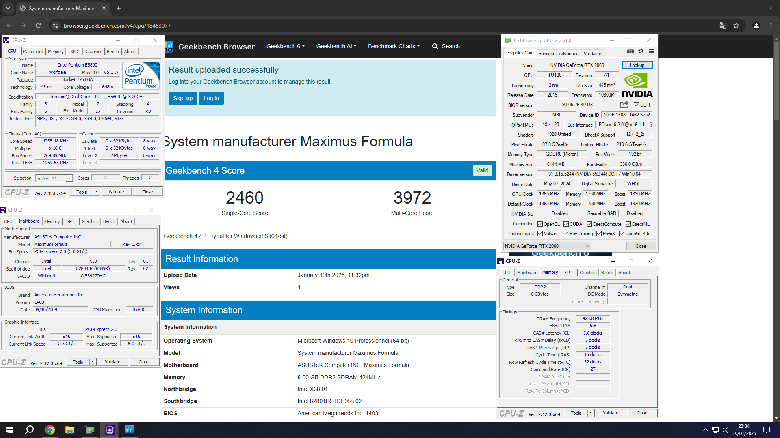Toggle the OpenCL checkbox
The image size is (780, 438).
click(x=540, y=224)
